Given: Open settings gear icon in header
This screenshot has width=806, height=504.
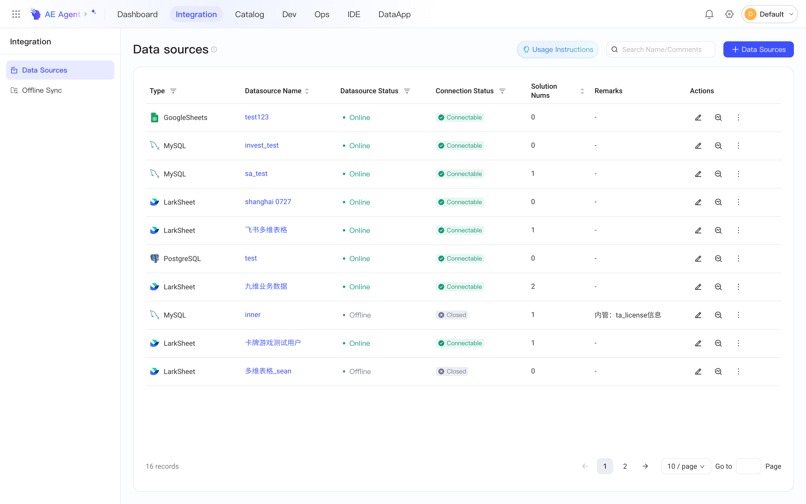Looking at the screenshot, I should 729,14.
